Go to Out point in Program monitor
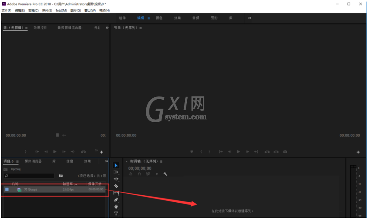Screen dimensions: 367x219 256,152
